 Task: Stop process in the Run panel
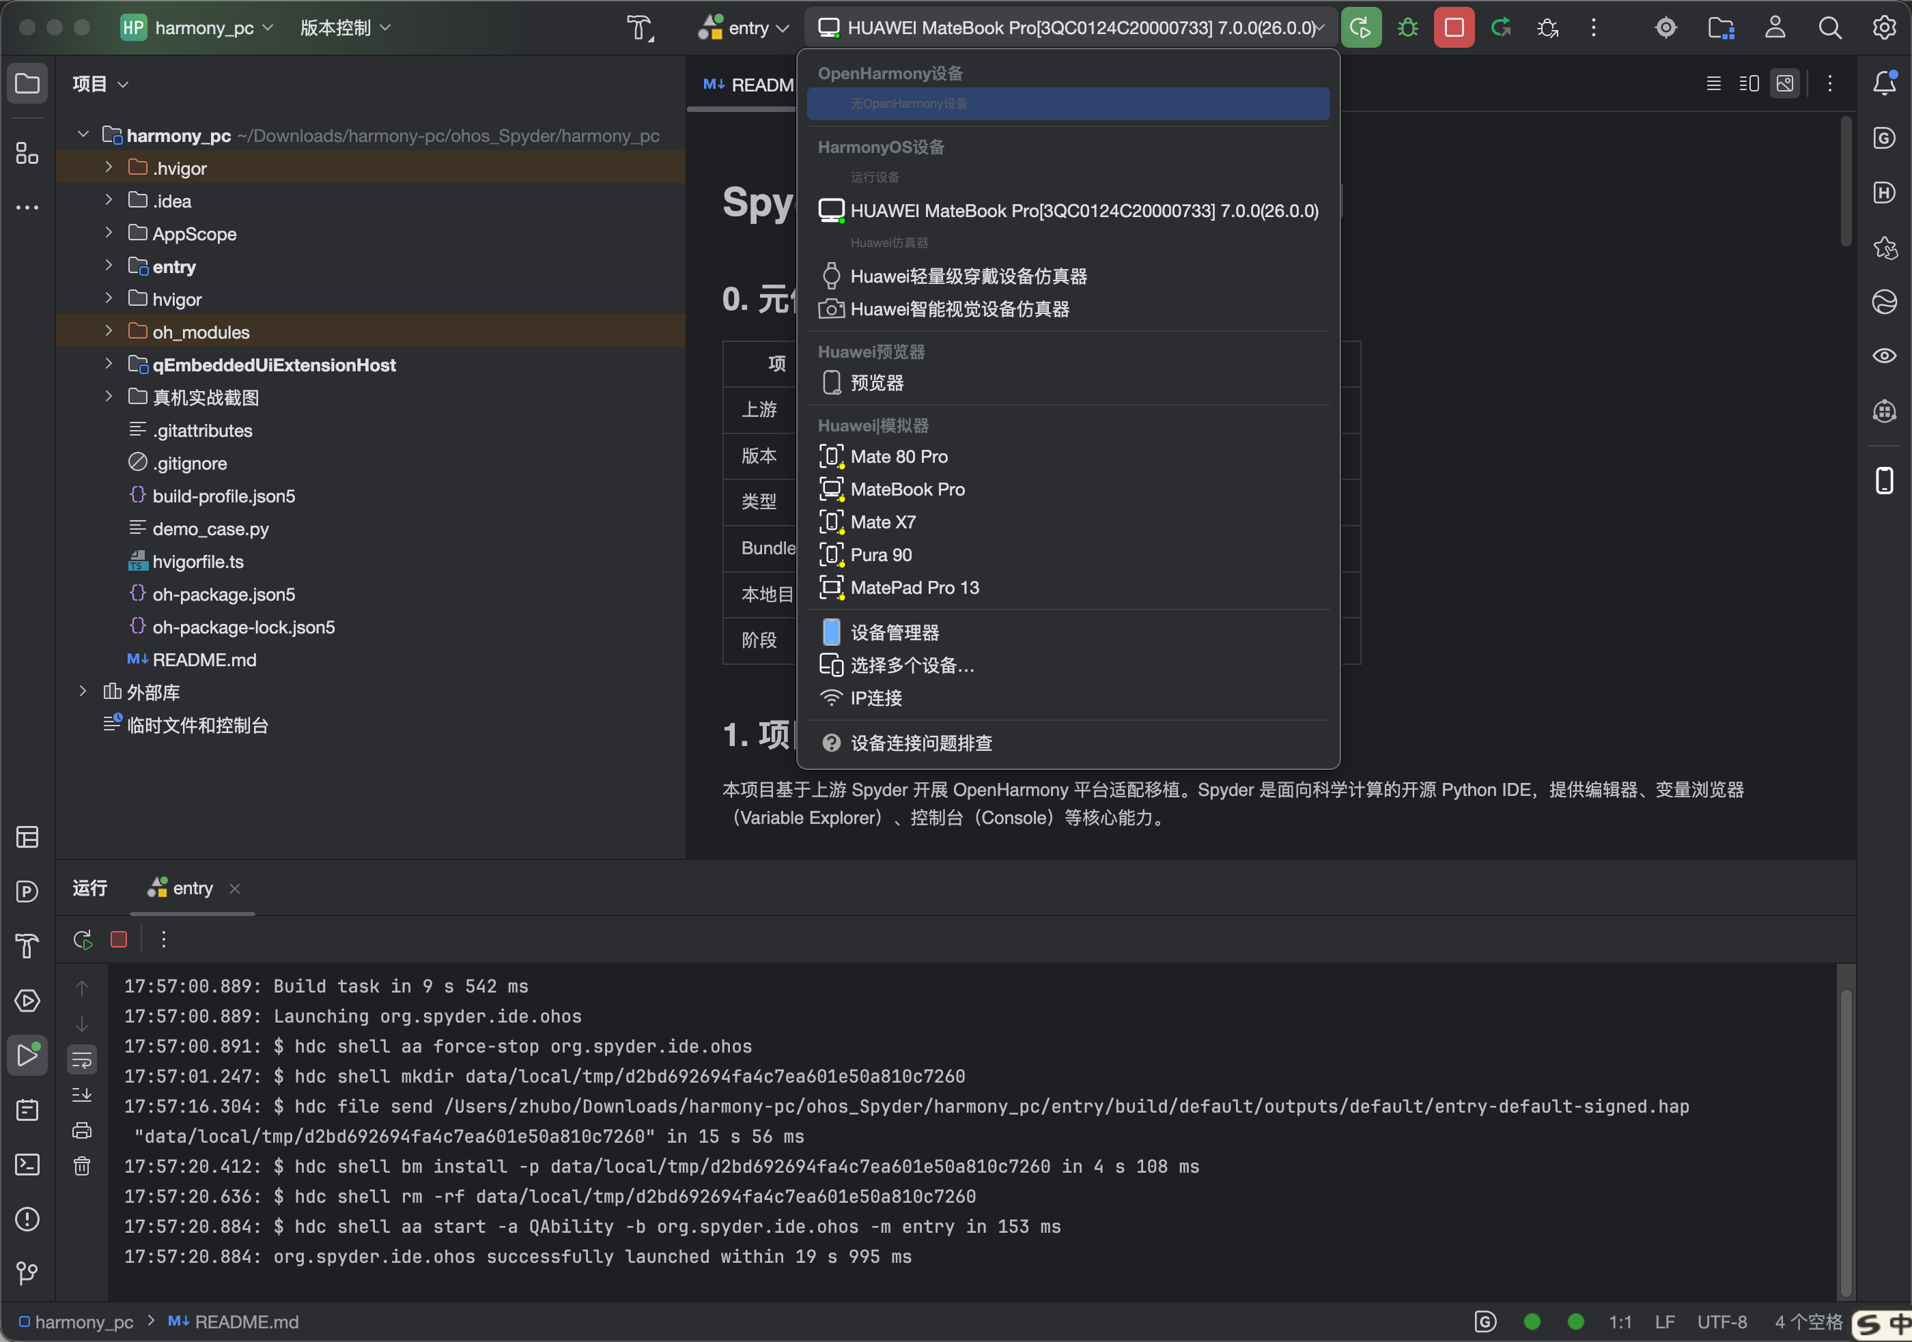(119, 940)
